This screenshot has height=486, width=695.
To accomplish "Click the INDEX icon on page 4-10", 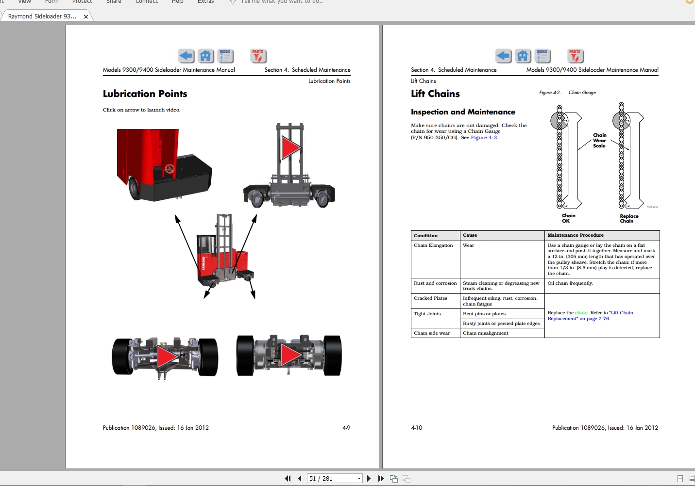I will click(542, 56).
